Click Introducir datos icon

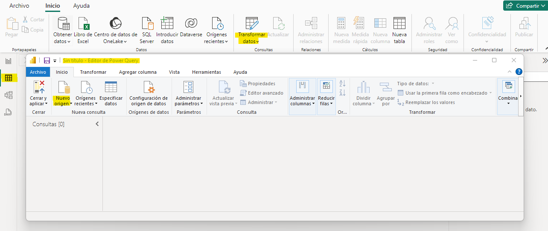167,31
